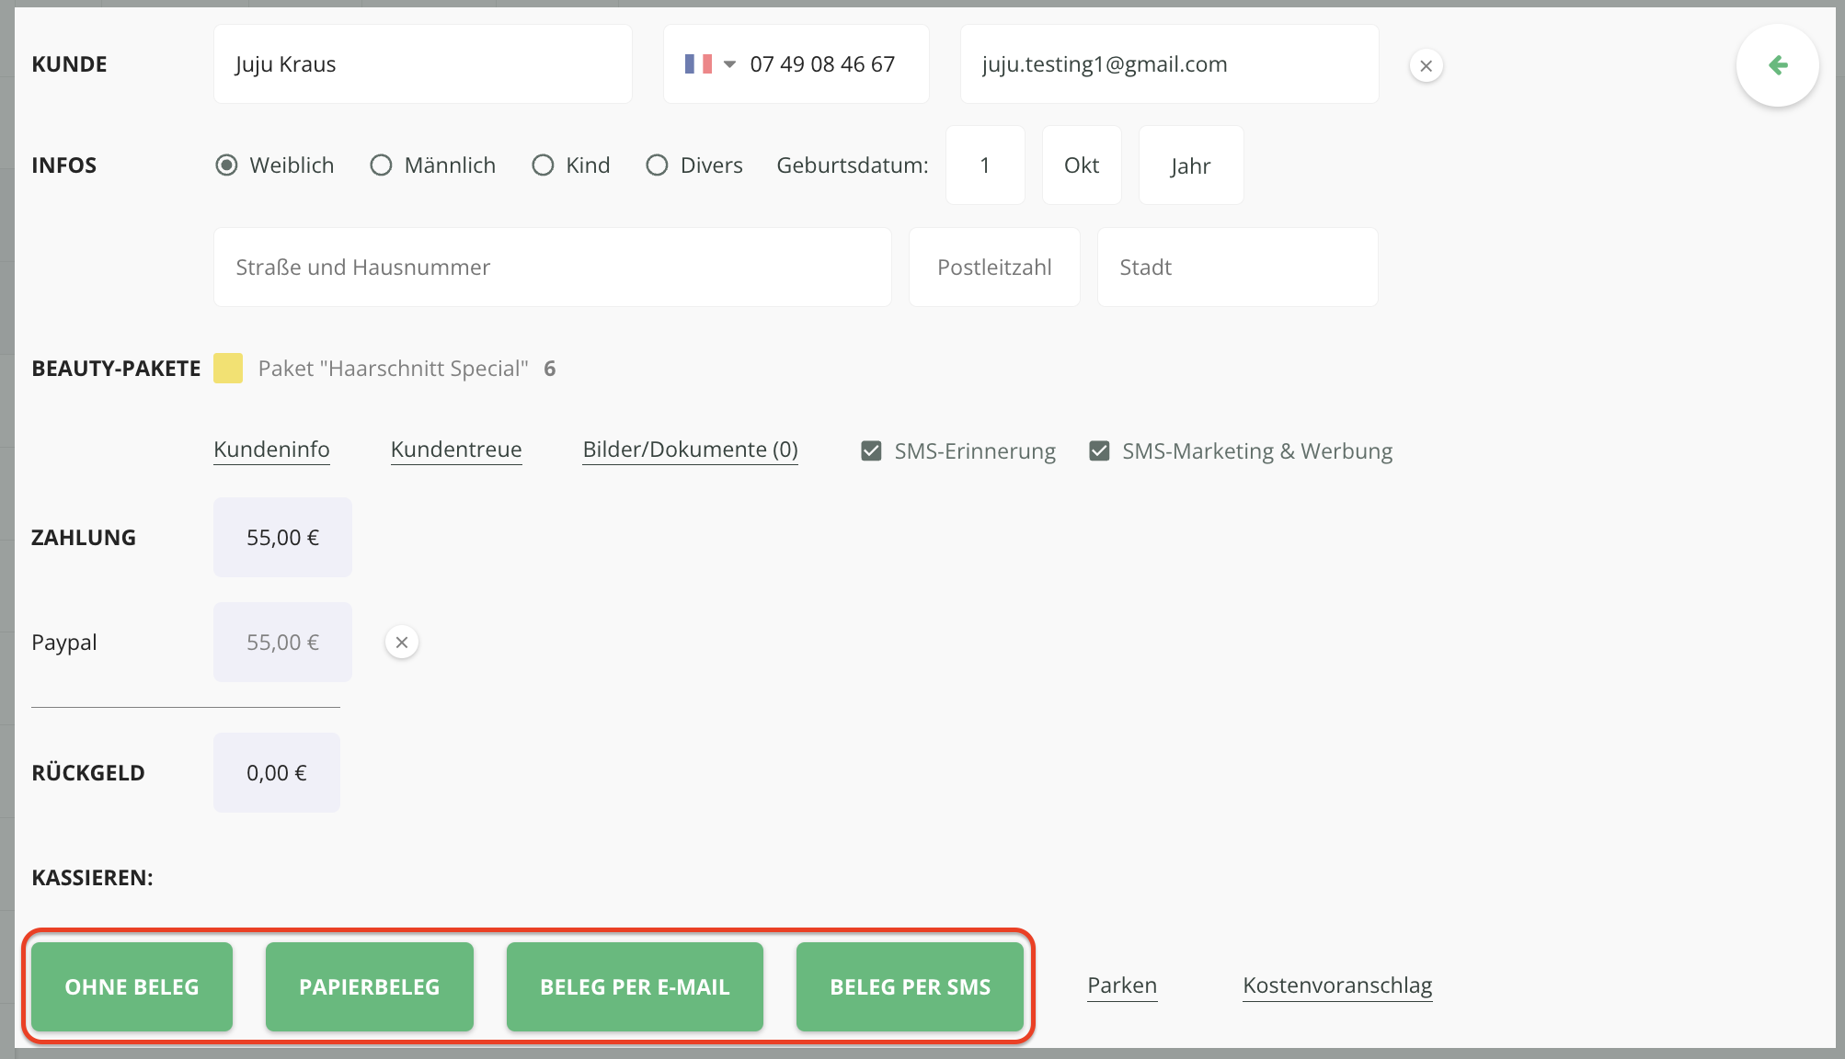
Task: Open the birth Jahr dropdown
Action: tap(1190, 165)
